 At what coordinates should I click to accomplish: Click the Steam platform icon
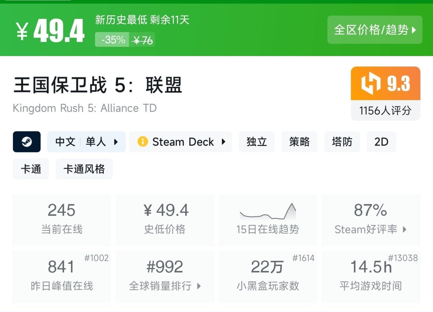click(x=27, y=142)
